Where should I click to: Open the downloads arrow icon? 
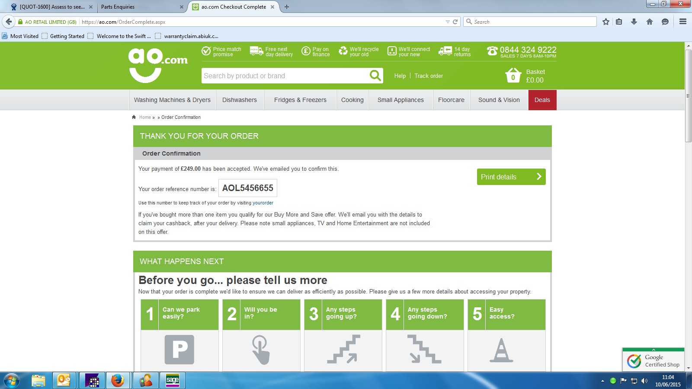tap(634, 22)
